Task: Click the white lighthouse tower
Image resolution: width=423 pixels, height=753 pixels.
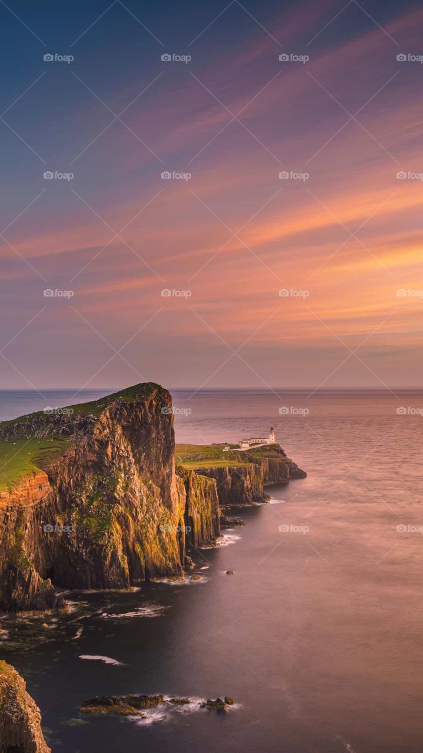Action: point(272,435)
